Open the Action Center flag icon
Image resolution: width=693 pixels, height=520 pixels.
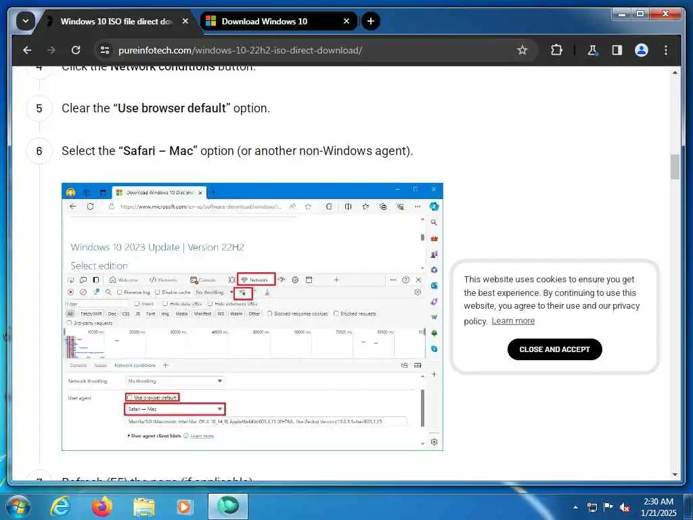608,507
